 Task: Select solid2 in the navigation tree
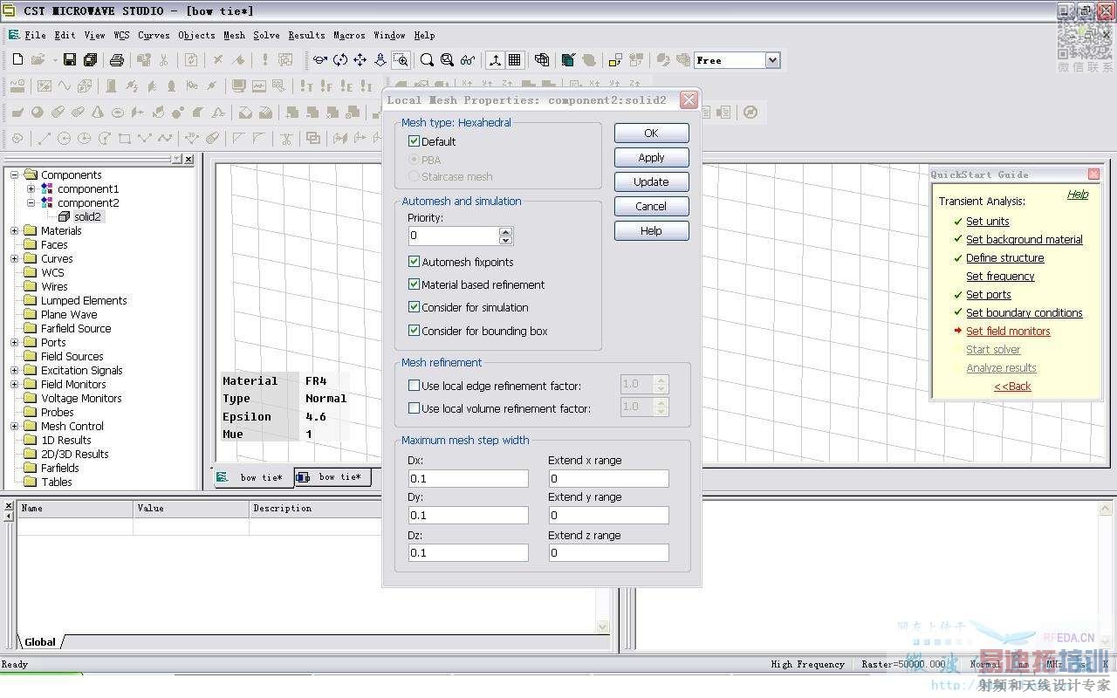point(87,216)
